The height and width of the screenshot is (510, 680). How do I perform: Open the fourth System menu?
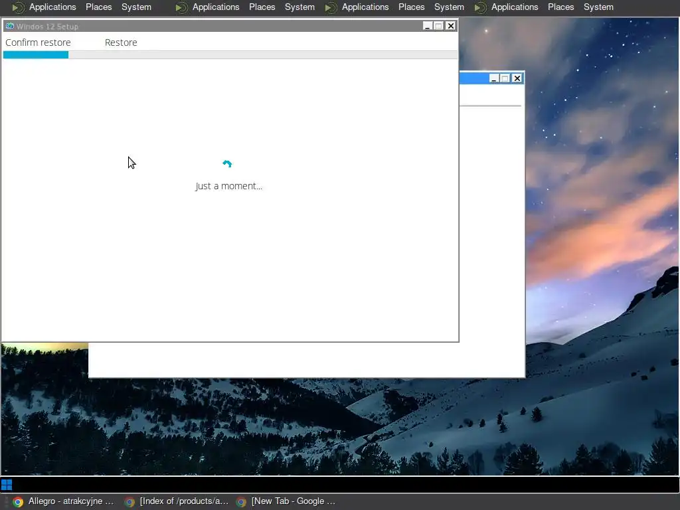(x=598, y=7)
